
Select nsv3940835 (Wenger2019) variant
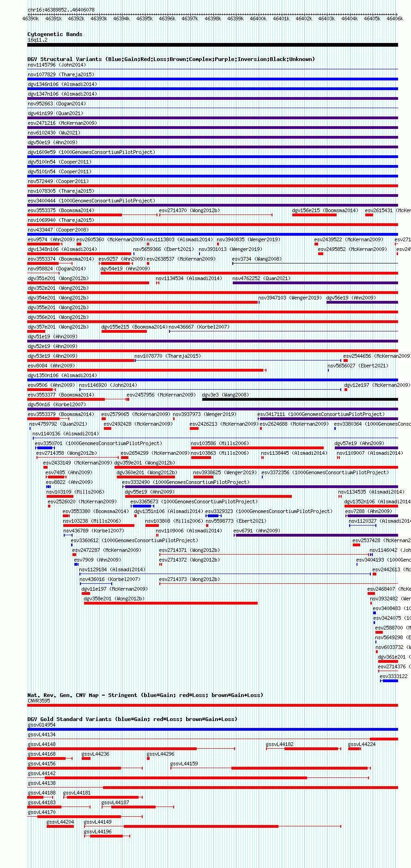249,239
